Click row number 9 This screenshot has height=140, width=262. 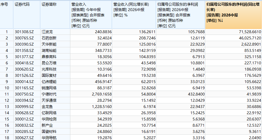7,82
